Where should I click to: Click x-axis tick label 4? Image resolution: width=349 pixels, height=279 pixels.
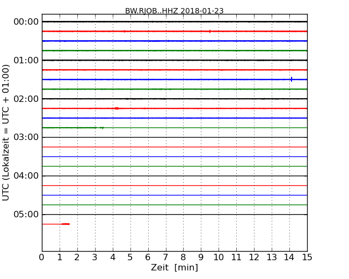pos(113,257)
